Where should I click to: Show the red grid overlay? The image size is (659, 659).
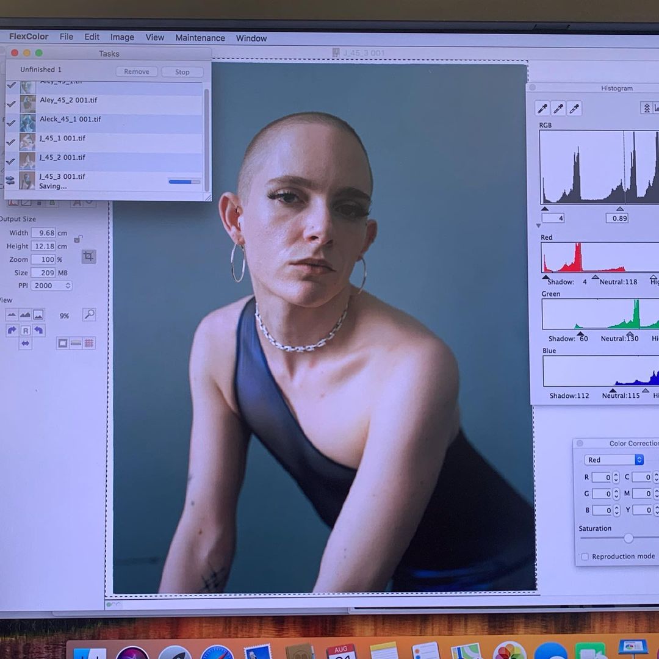89,344
